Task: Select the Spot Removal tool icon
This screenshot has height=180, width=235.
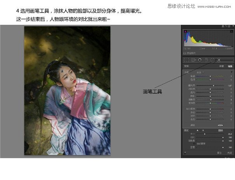Action: [x=193, y=60]
